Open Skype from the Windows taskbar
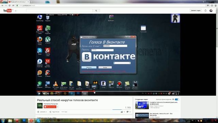This screenshot has width=218, height=123. click(x=38, y=121)
